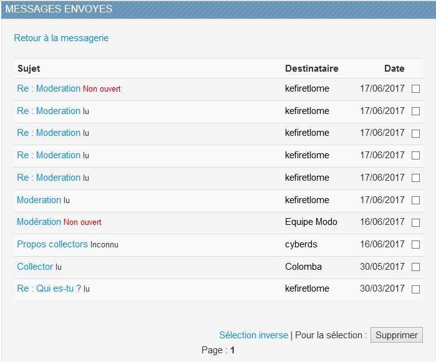Image resolution: width=436 pixels, height=362 pixels.
Task: Click the 'Date' column header
Action: [x=394, y=69]
